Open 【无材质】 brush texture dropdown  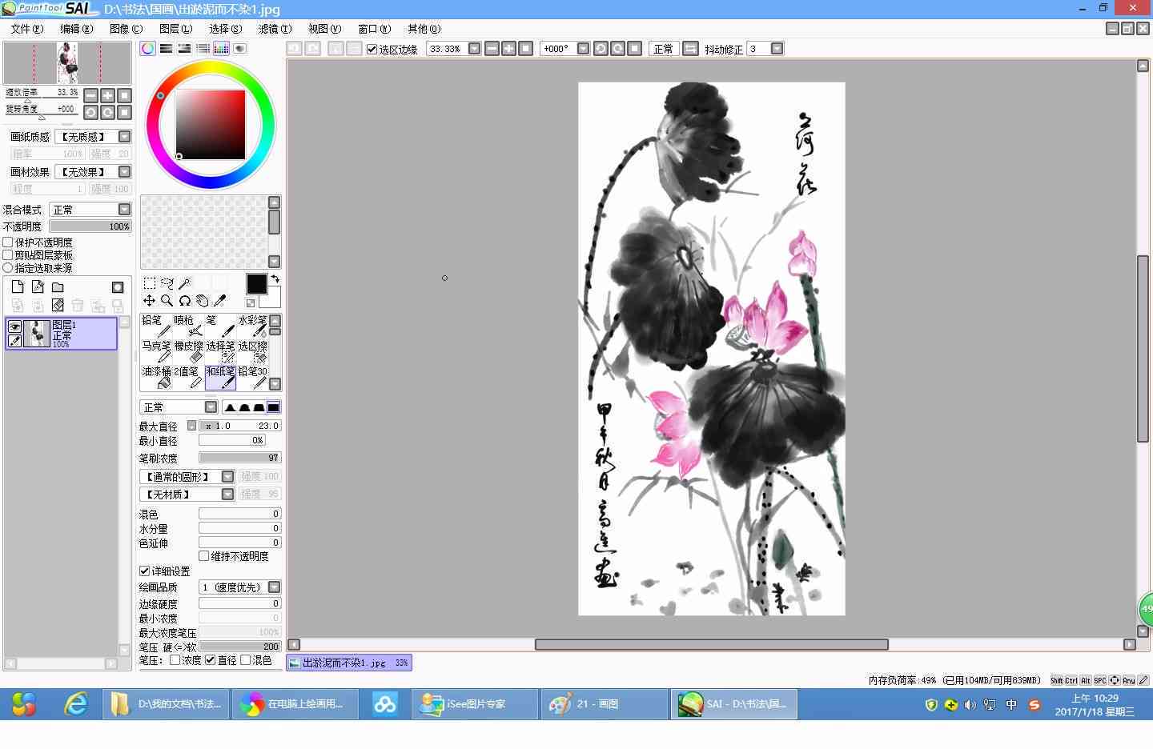pyautogui.click(x=227, y=495)
